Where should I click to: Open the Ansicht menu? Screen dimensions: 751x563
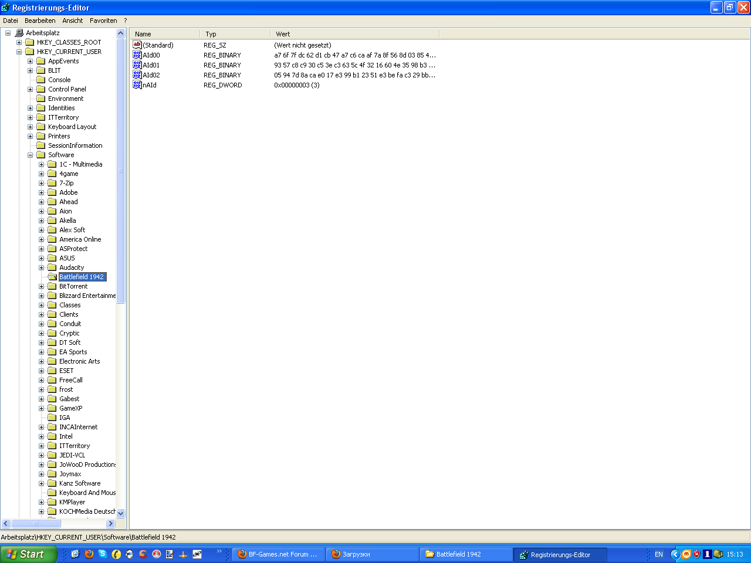pyautogui.click(x=73, y=21)
